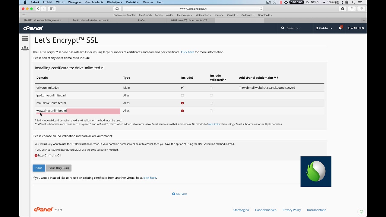The width and height of the screenshot is (386, 217).
Task: Switch to WHM List Accounts tab
Action: pos(190,20)
